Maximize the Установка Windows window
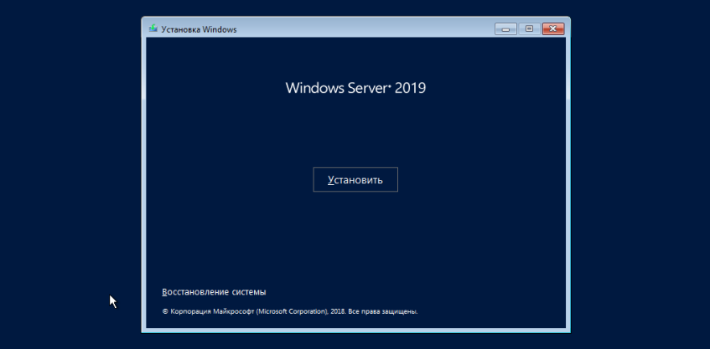The image size is (710, 349). click(529, 29)
